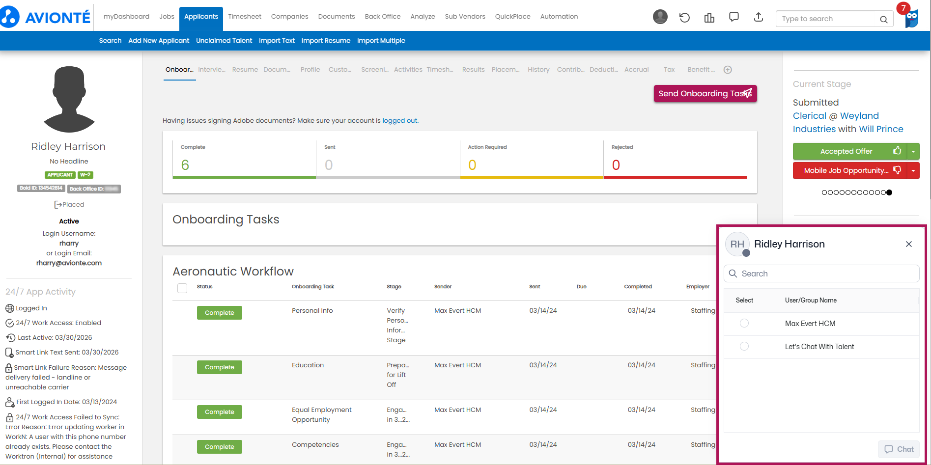The image size is (931, 465).
Task: Click the owl mascot notification icon
Action: (911, 18)
